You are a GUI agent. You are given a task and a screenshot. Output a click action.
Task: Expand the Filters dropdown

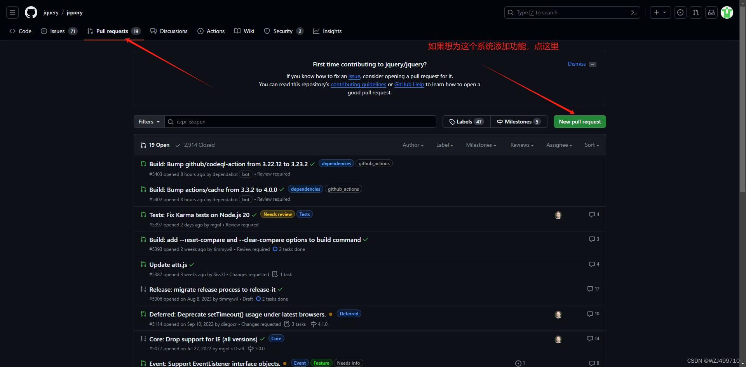[149, 122]
